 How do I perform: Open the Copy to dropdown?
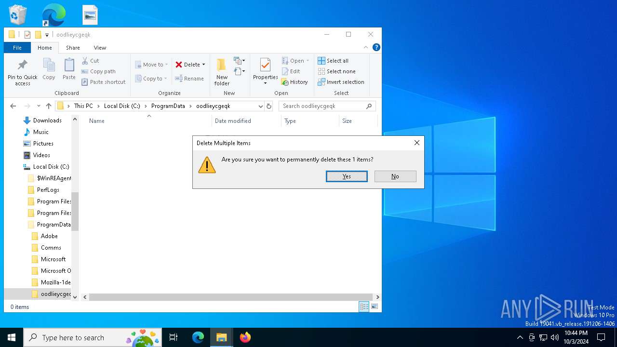[151, 79]
